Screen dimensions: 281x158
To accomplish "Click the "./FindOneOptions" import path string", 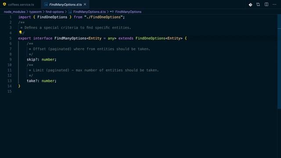I will 104,17.
